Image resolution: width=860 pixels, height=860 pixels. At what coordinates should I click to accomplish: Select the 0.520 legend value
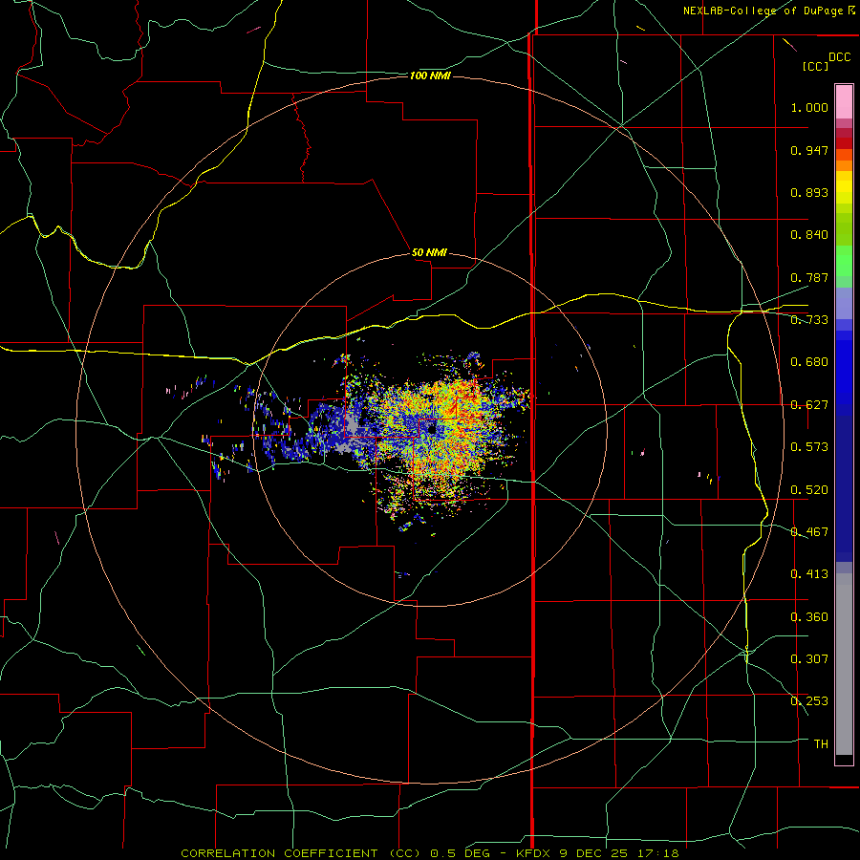point(809,490)
